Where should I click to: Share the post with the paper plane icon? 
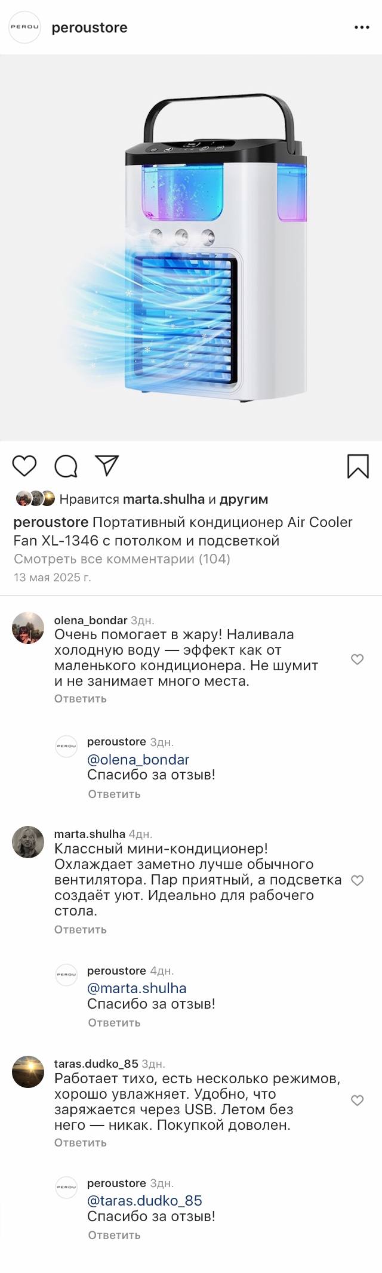point(107,466)
